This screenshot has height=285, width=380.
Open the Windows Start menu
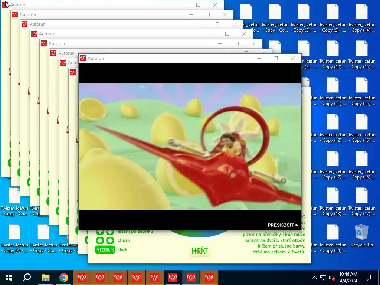coord(9,278)
